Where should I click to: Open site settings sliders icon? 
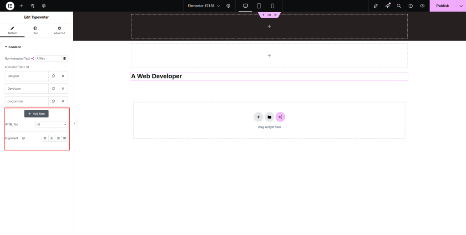tap(32, 5)
